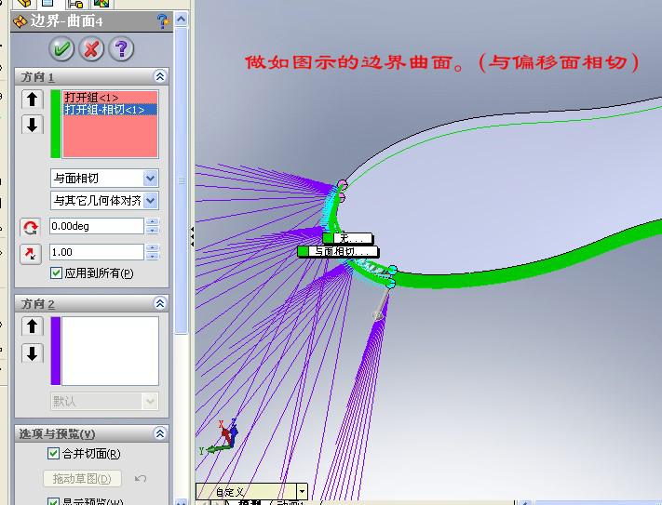This screenshot has width=662, height=505.
Task: Click the green Direction 1 color bar
Action: (55, 124)
